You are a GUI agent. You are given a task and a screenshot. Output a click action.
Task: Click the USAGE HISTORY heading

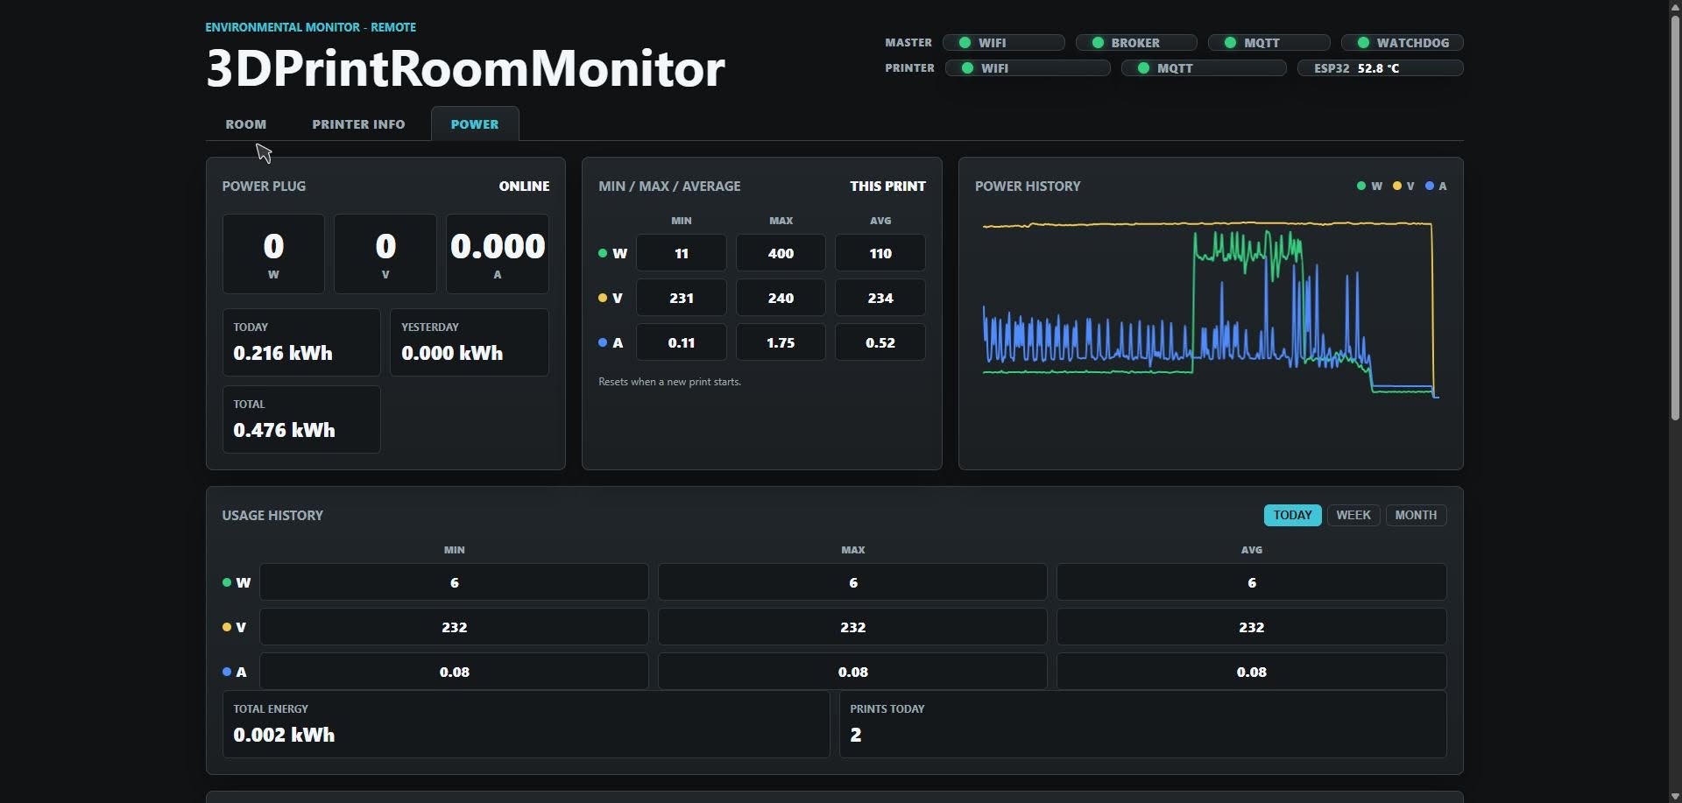[272, 515]
